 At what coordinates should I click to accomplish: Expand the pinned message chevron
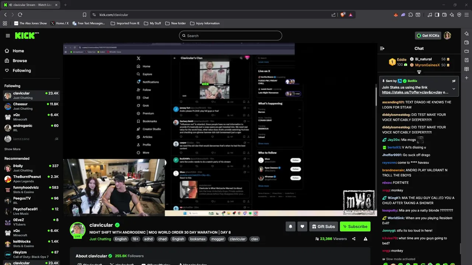point(454,89)
